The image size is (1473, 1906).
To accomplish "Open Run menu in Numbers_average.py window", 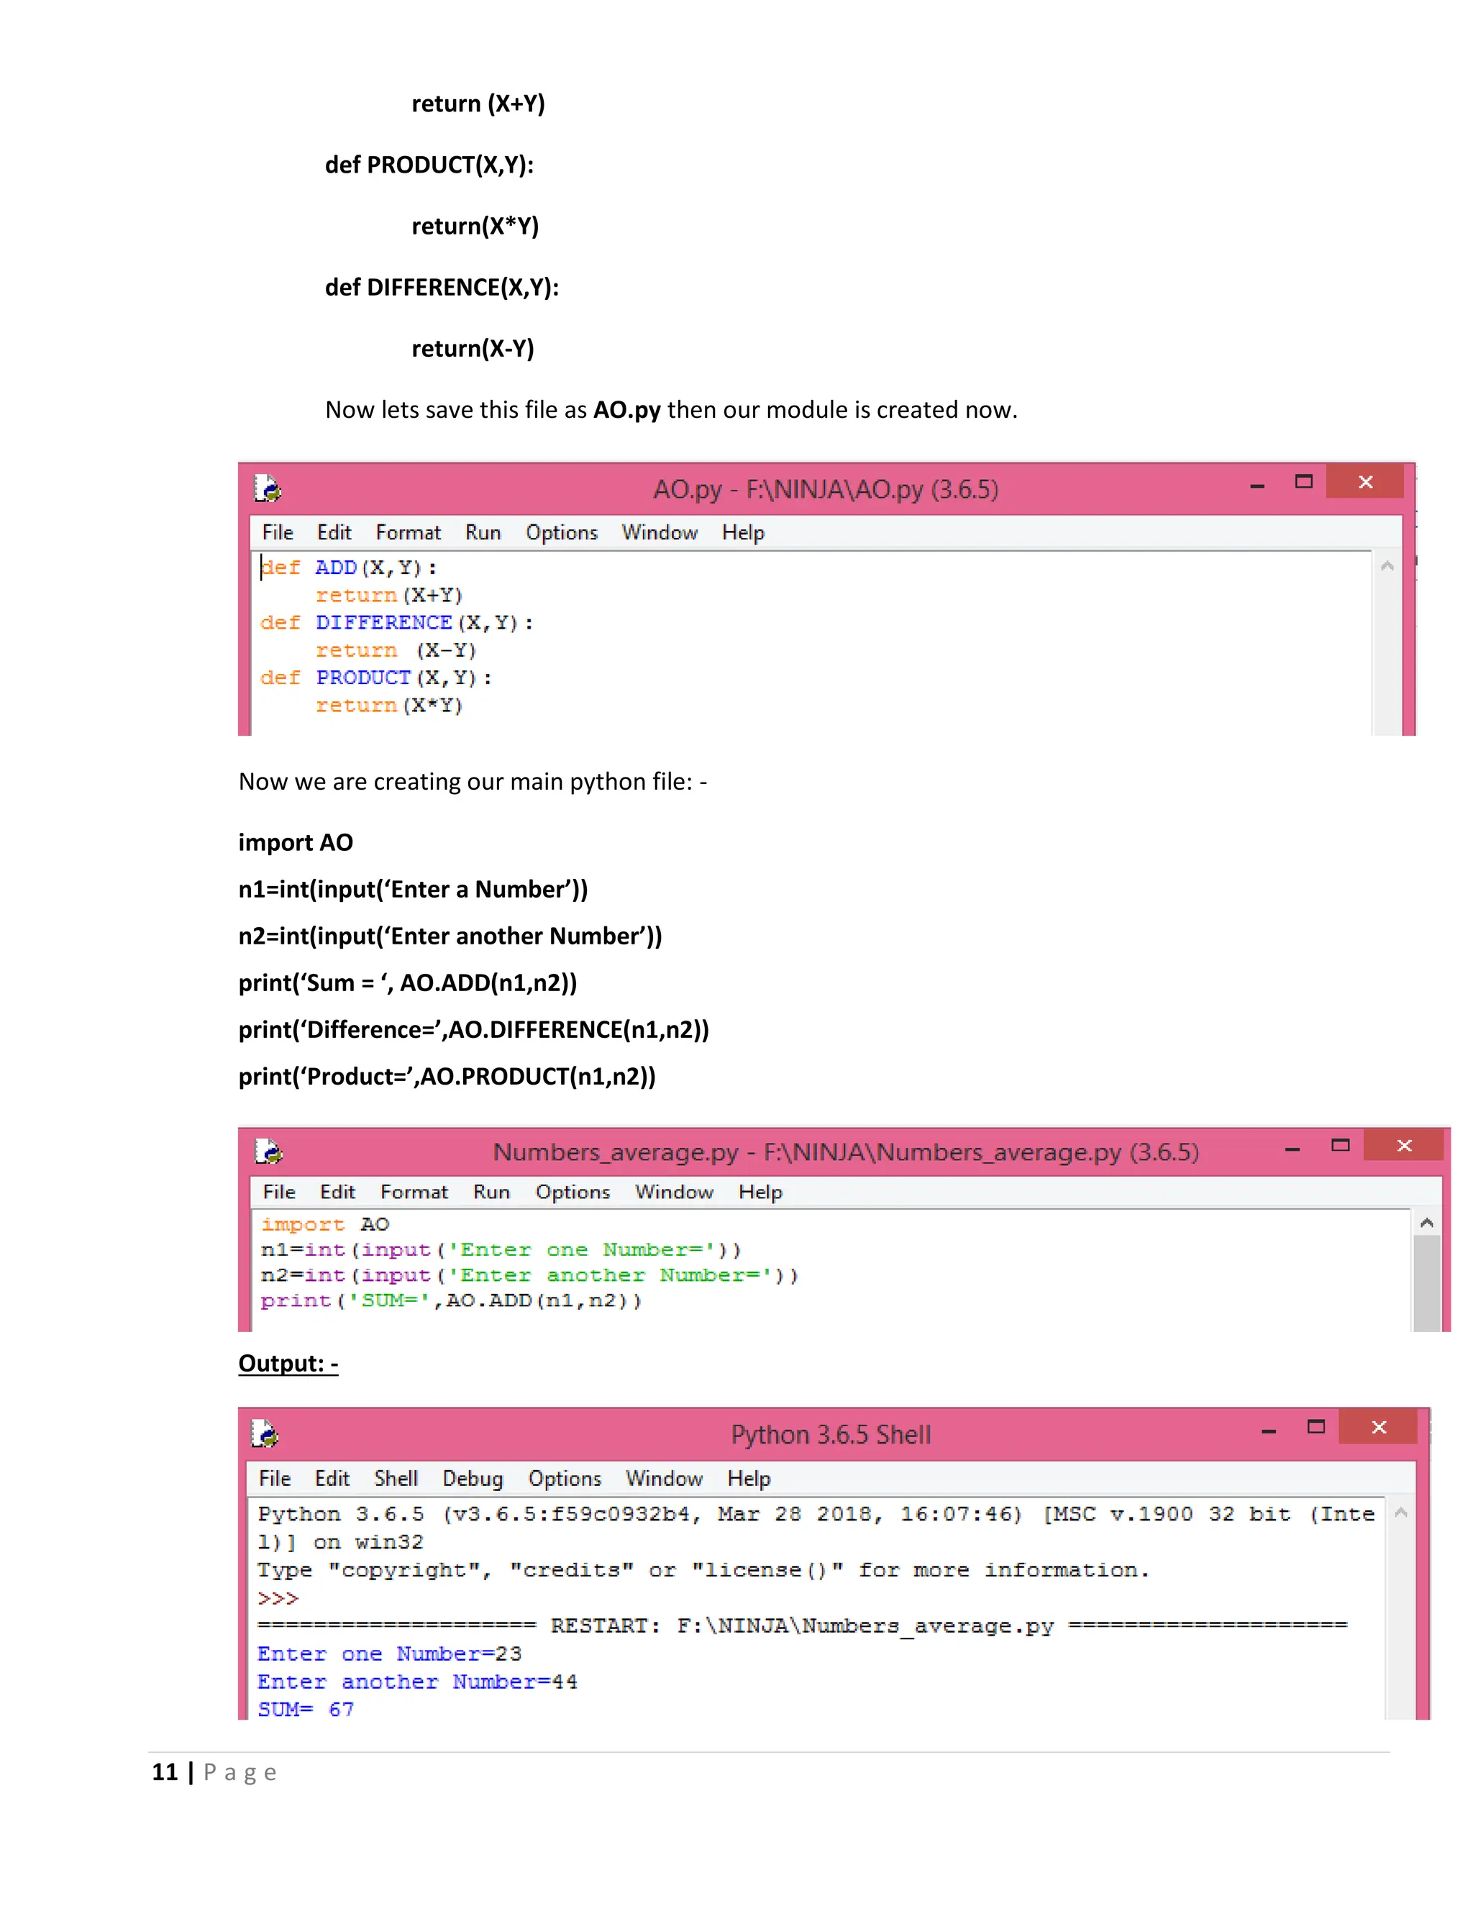I will [491, 1192].
